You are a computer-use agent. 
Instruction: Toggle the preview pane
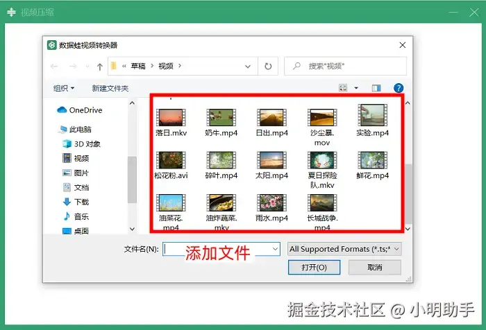pos(376,88)
